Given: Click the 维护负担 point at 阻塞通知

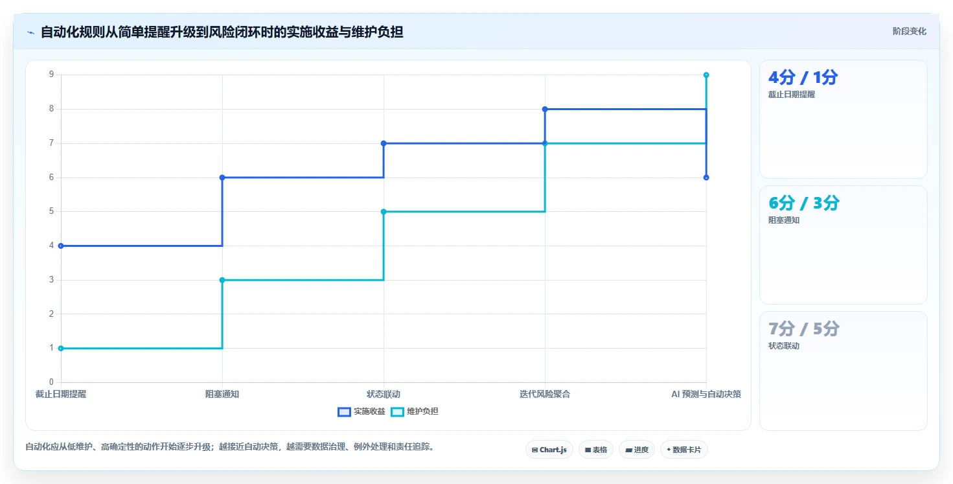Looking at the screenshot, I should pos(222,280).
